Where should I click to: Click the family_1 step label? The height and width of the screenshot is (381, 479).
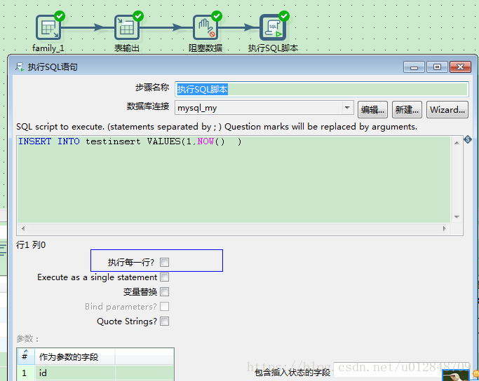click(x=48, y=48)
